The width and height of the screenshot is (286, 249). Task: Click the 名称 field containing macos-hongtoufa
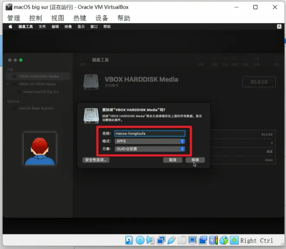[149, 133]
